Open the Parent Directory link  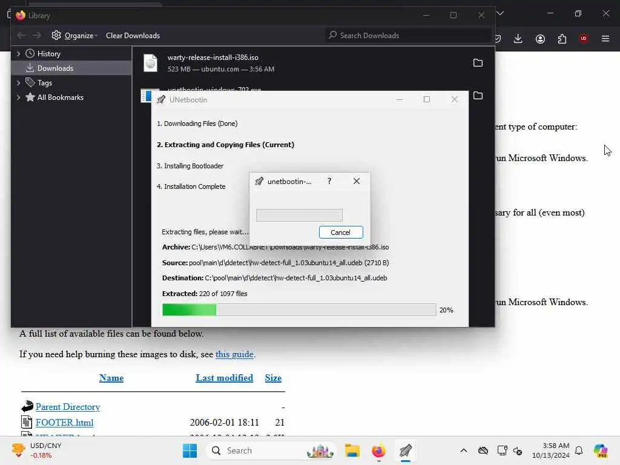click(x=68, y=407)
